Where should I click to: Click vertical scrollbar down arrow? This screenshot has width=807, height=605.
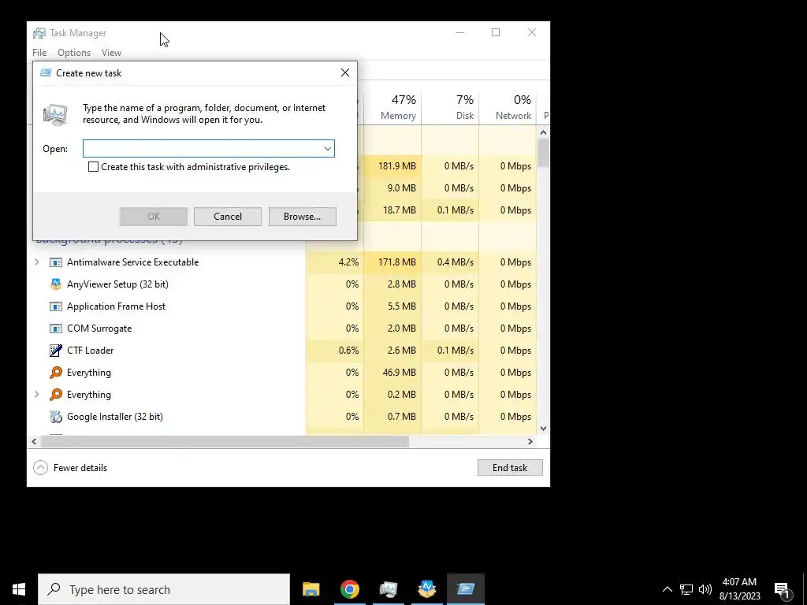pyautogui.click(x=543, y=429)
